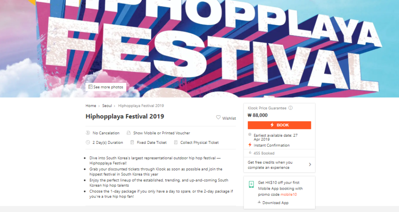This screenshot has width=399, height=212.
Task: Click the Fixed Date Ticket icon
Action: point(132,143)
